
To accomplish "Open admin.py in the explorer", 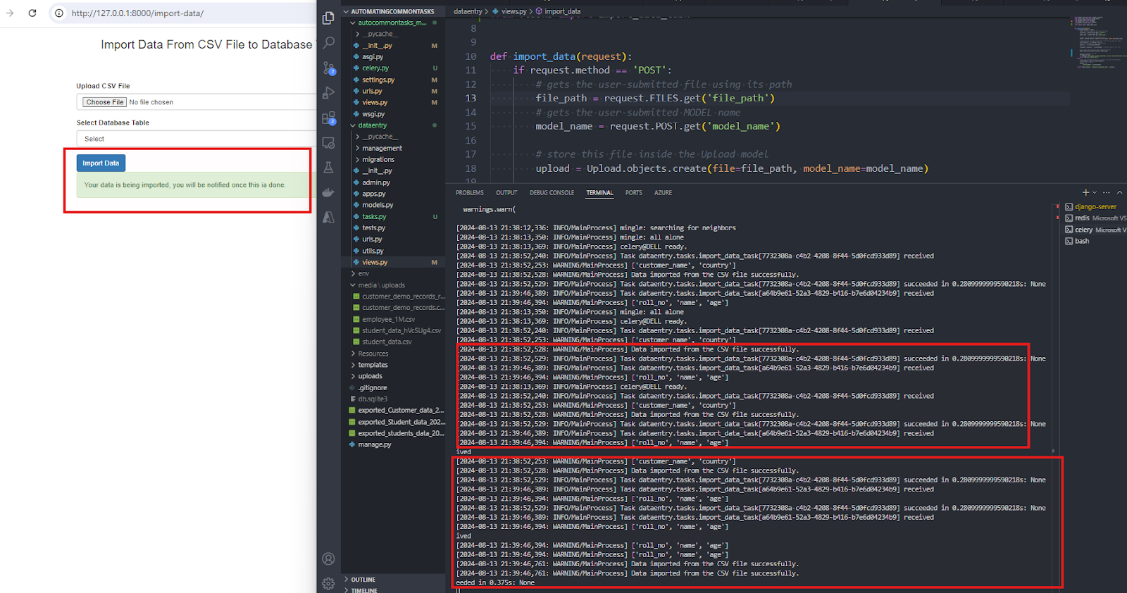I will 376,182.
